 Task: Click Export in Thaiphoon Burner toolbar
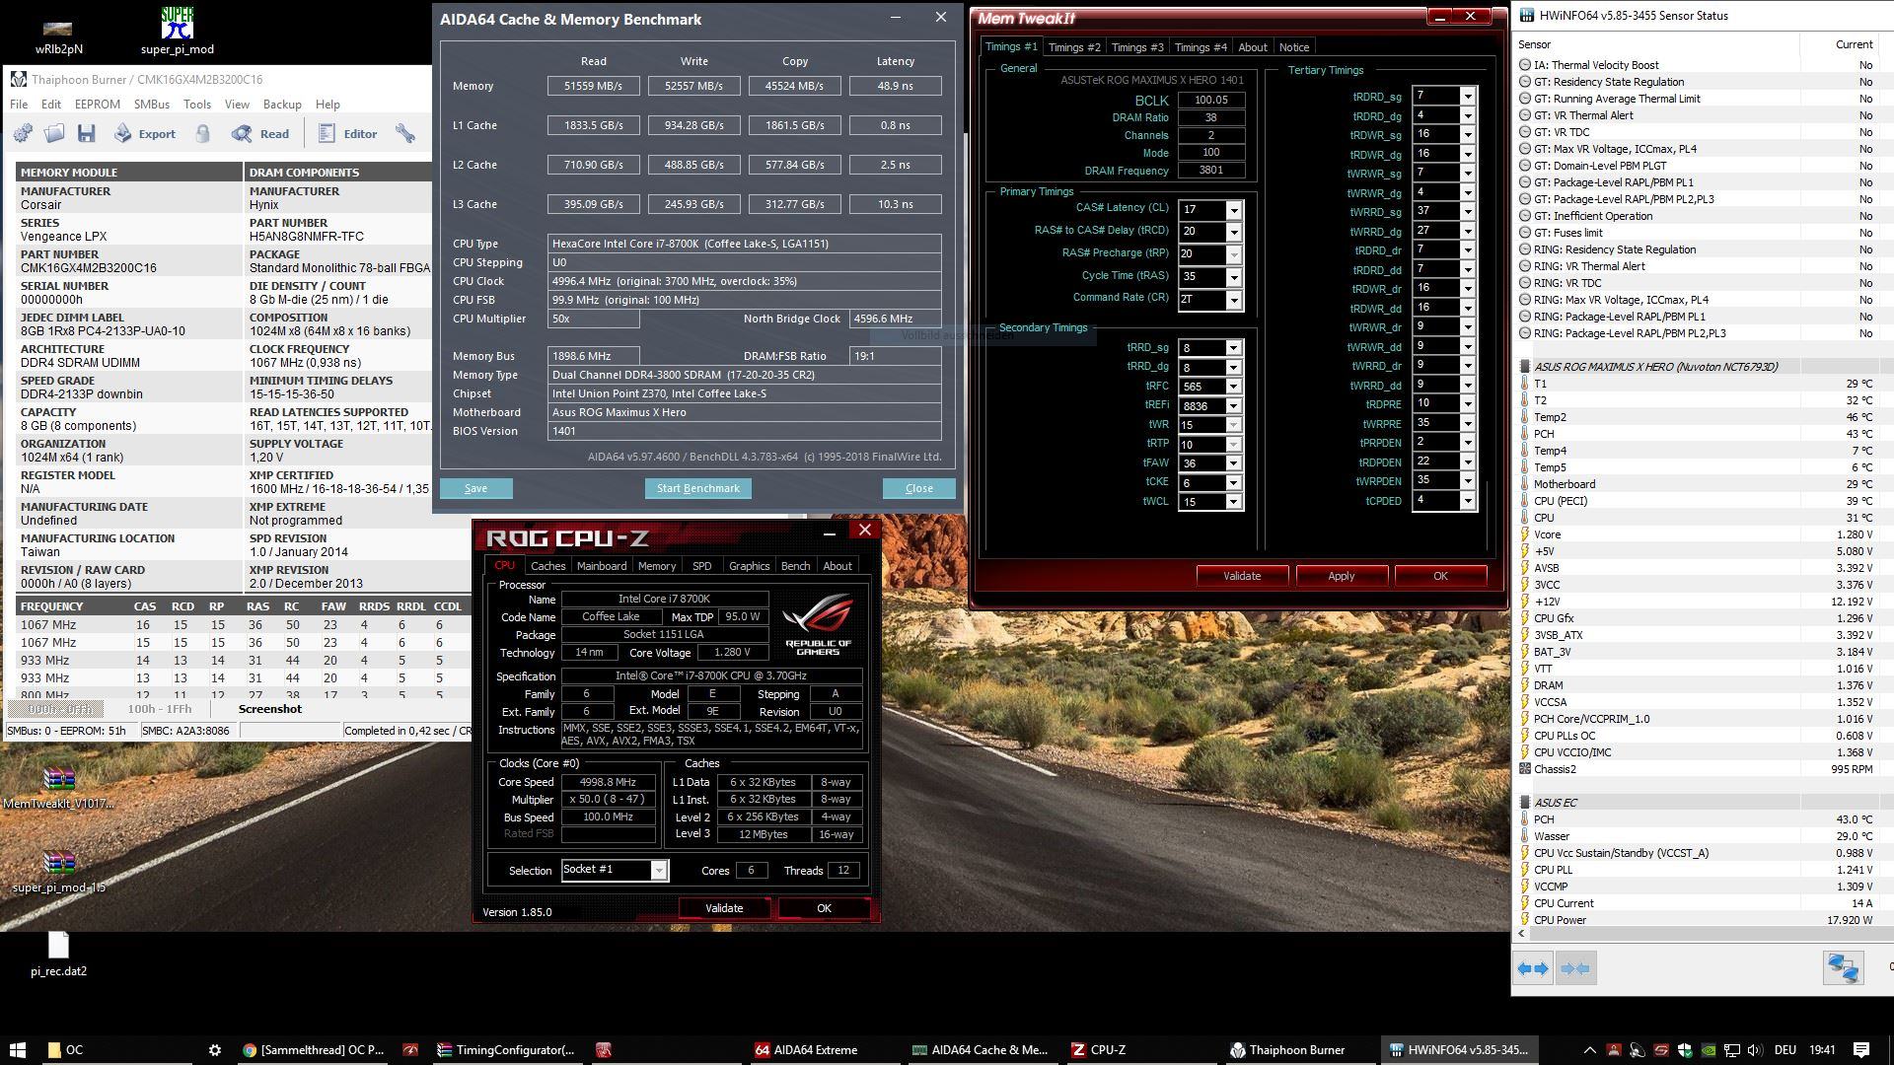(x=145, y=133)
